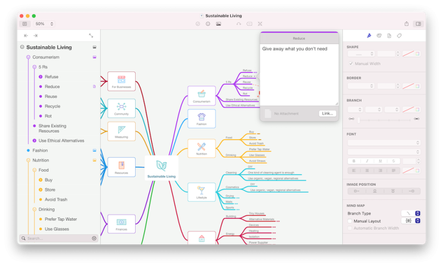Collapse the Food outline item
The image size is (443, 267).
click(34, 170)
